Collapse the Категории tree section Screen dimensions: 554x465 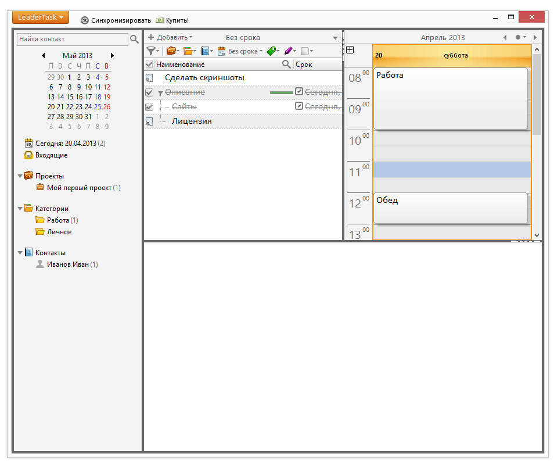click(x=20, y=208)
